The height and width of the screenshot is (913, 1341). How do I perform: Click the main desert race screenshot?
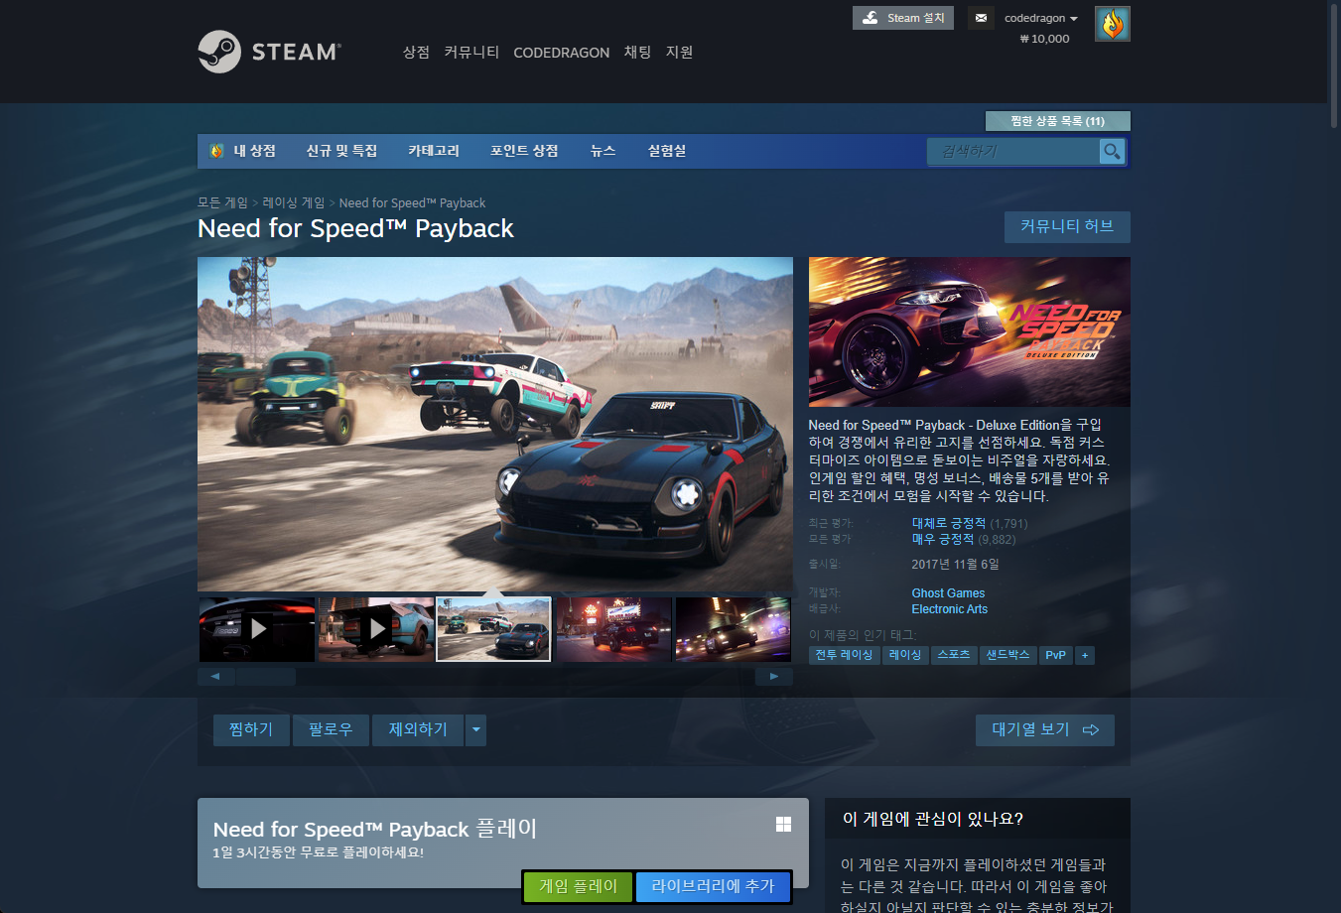pos(495,425)
